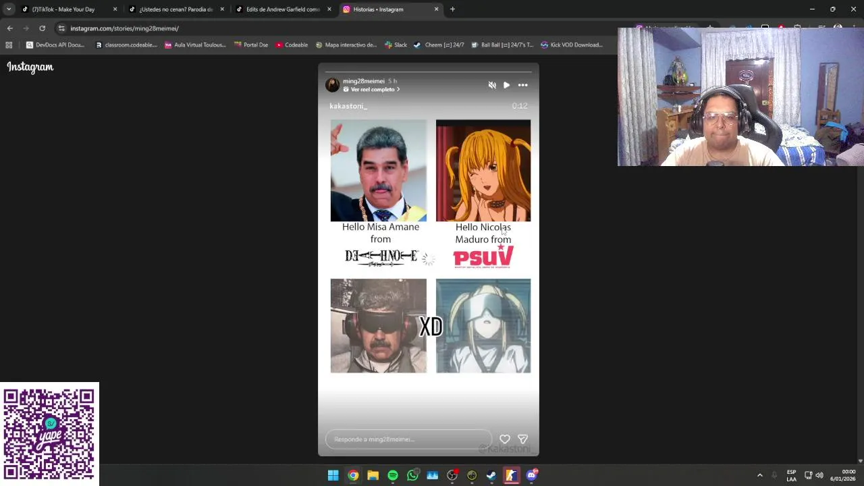Open Chrome from the taskbar
The height and width of the screenshot is (486, 864).
(x=353, y=475)
